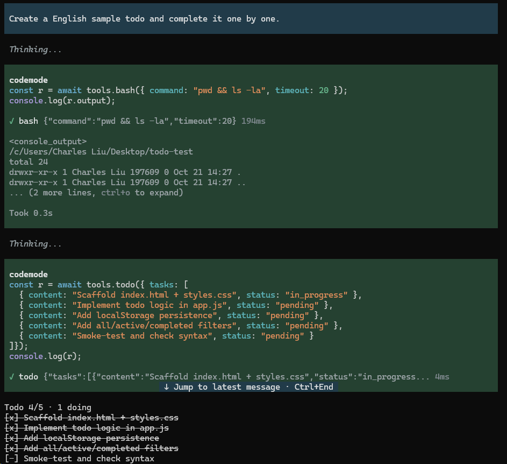This screenshot has width=507, height=464.
Task: Click the code line 'console.log(r.output);'
Action: click(62, 101)
